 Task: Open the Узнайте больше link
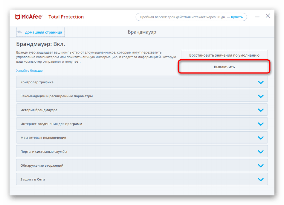pyautogui.click(x=29, y=70)
